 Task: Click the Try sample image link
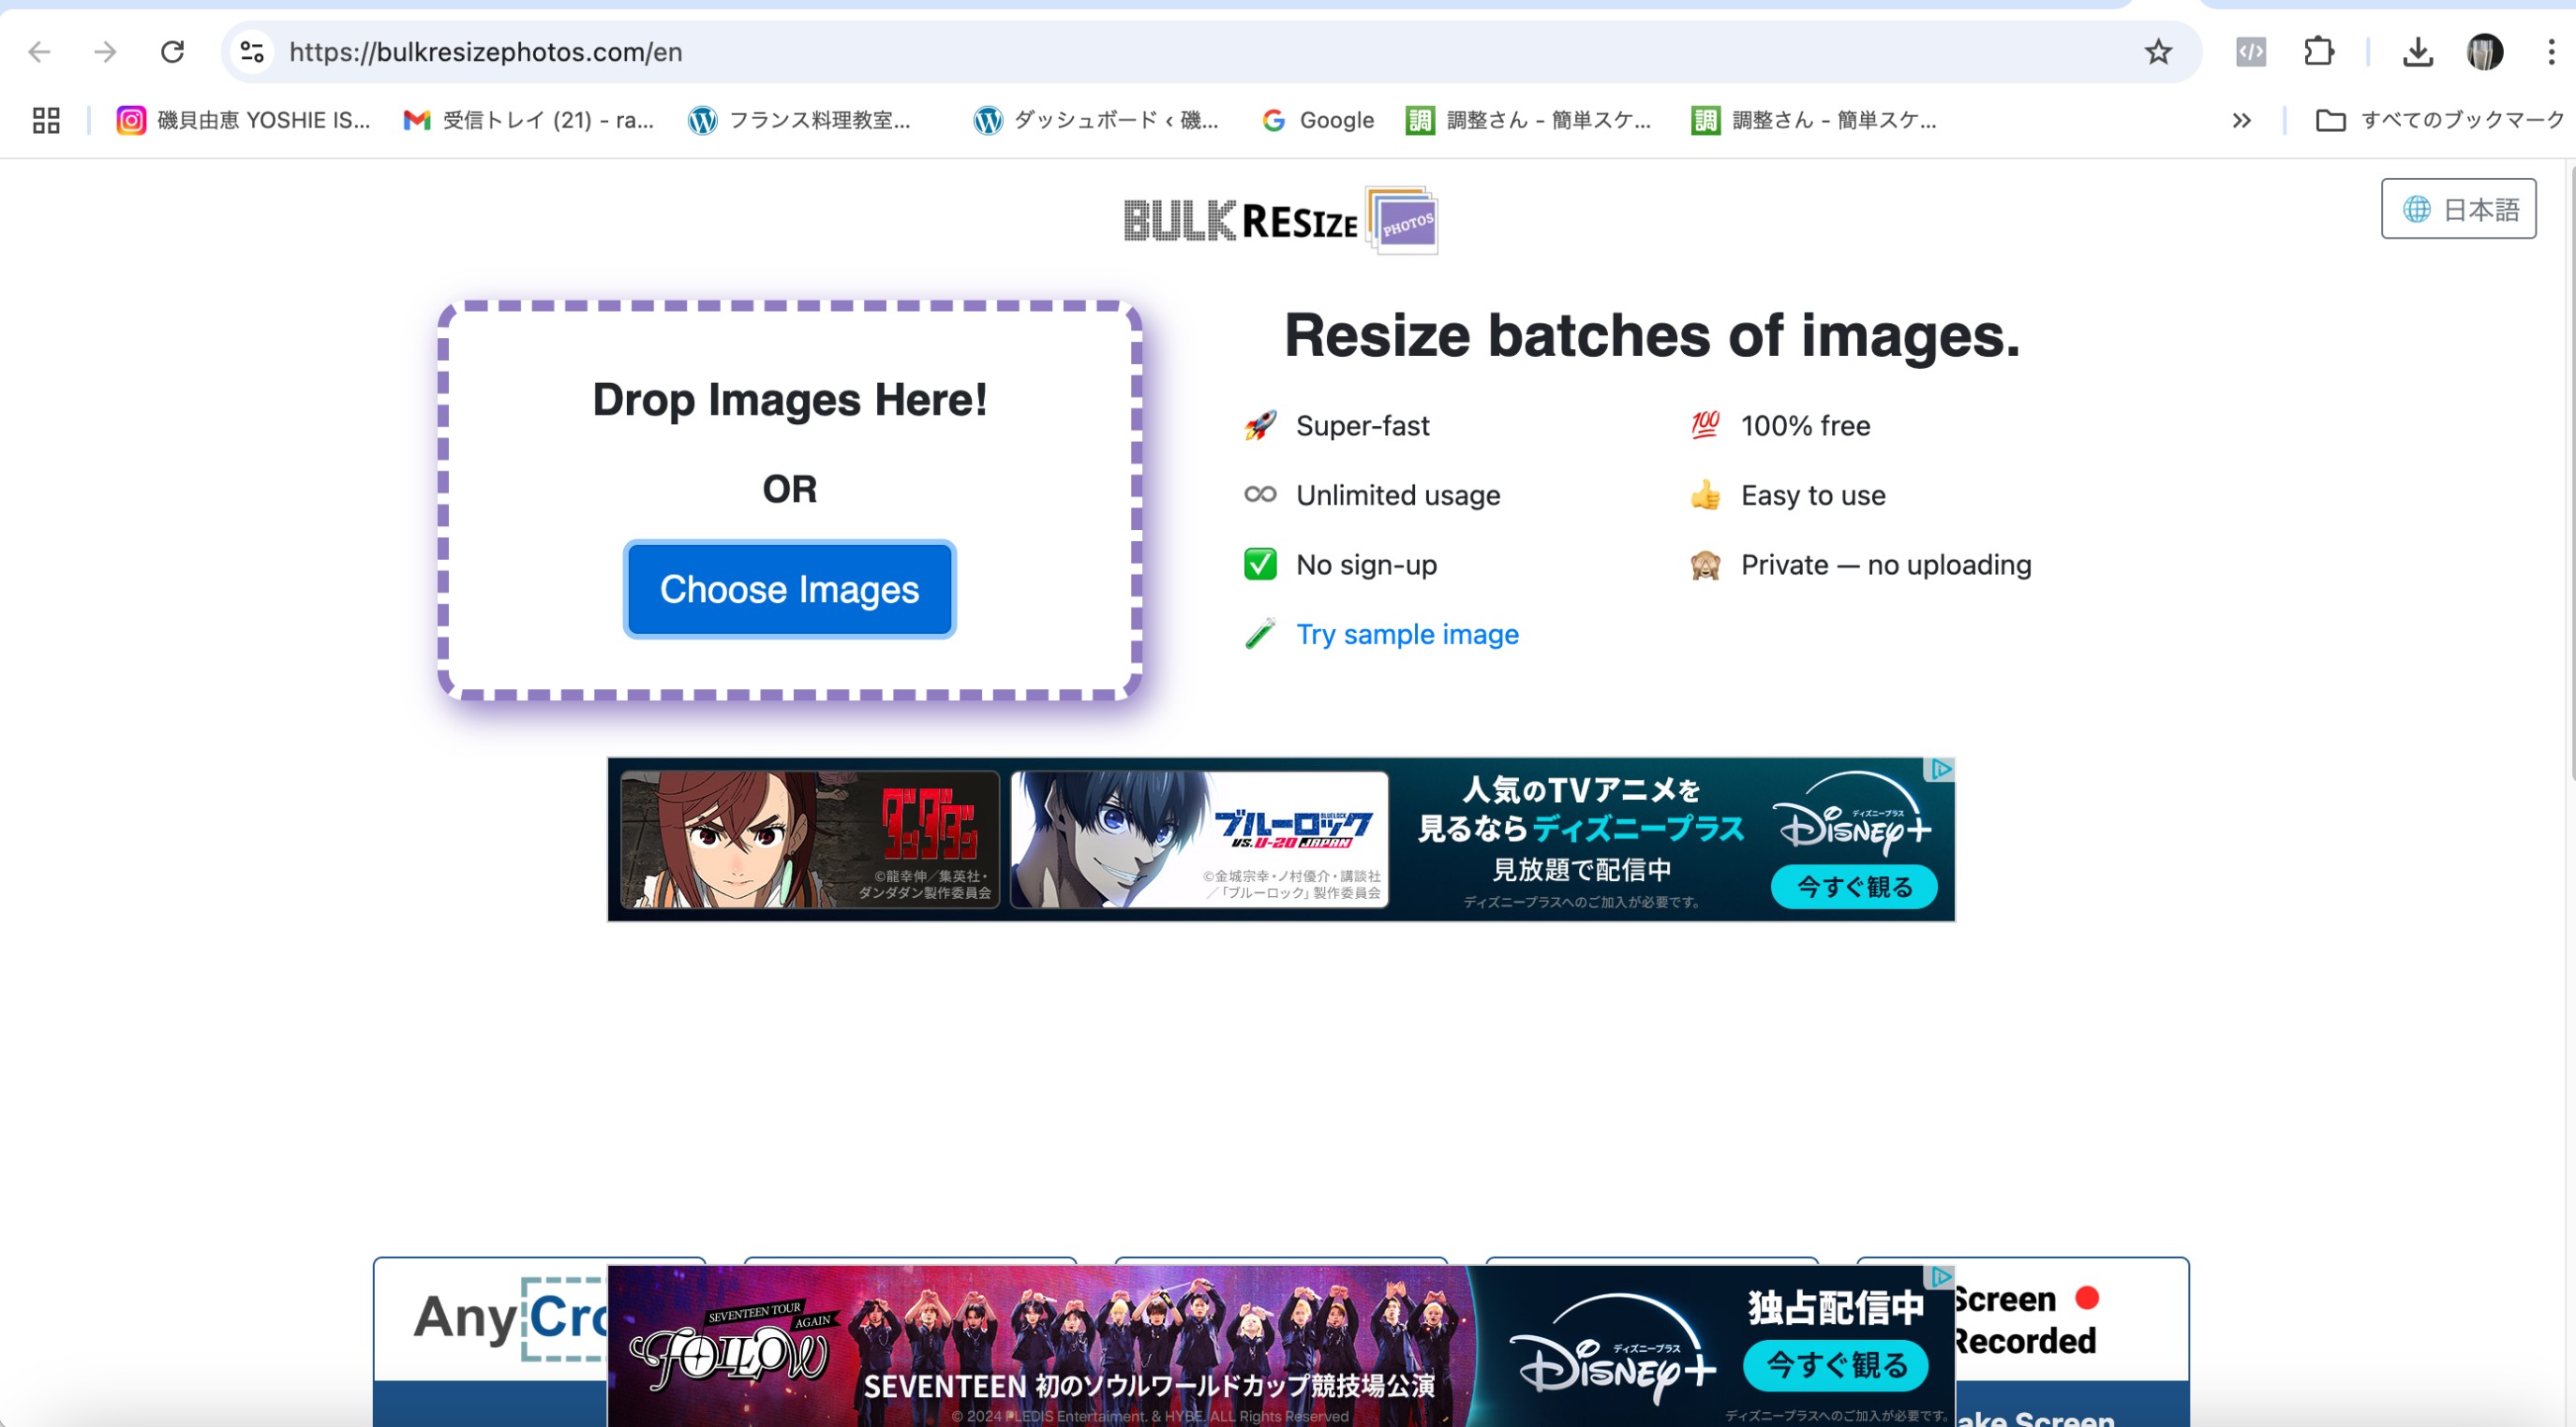point(1407,635)
